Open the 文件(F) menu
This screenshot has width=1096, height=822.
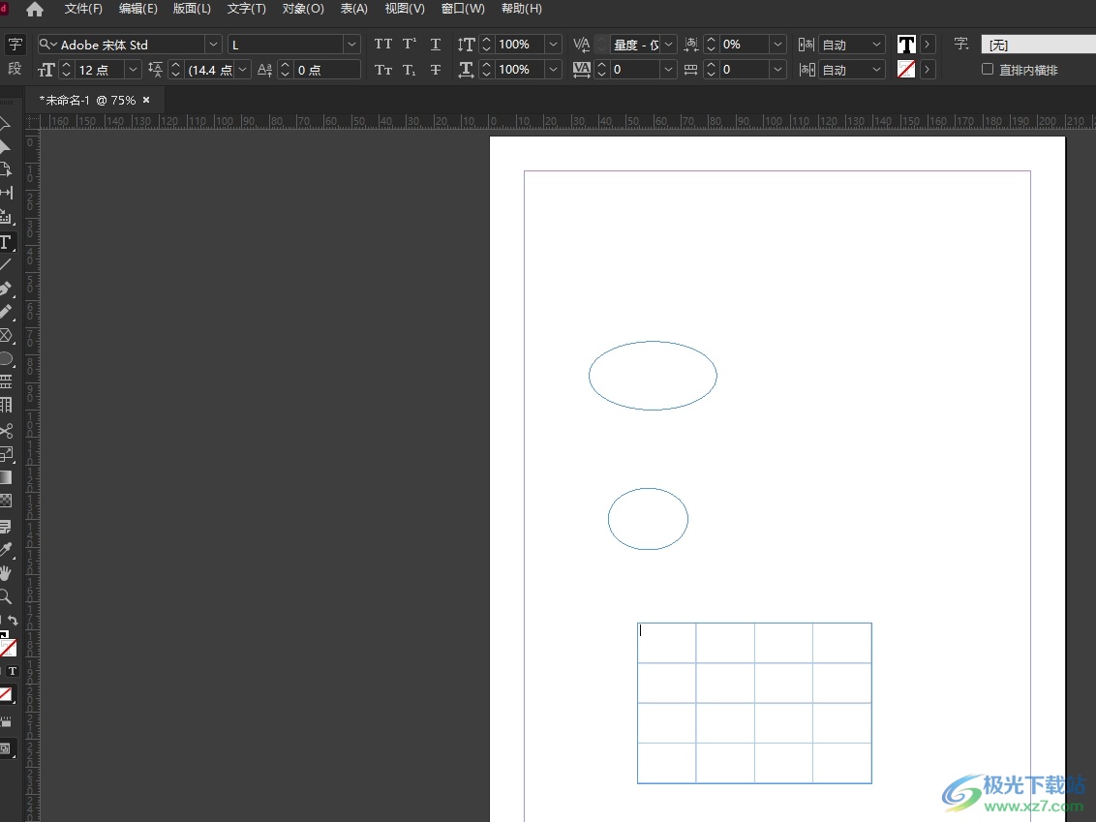(83, 9)
